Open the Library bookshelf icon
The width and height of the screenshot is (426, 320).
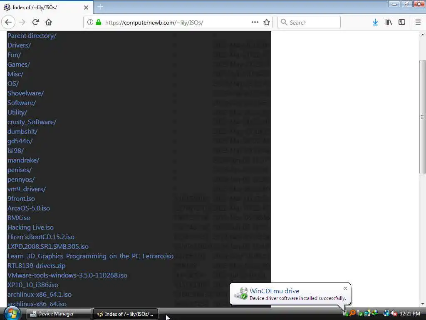(389, 22)
